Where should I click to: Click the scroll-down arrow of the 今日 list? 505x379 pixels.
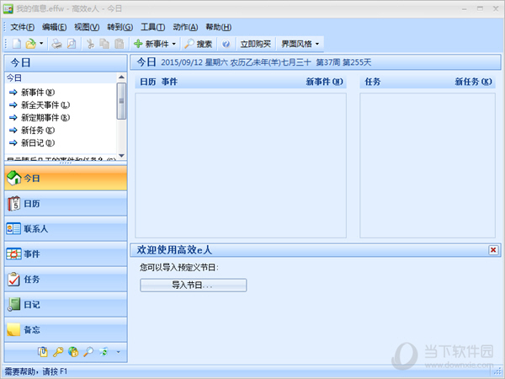[x=121, y=156]
